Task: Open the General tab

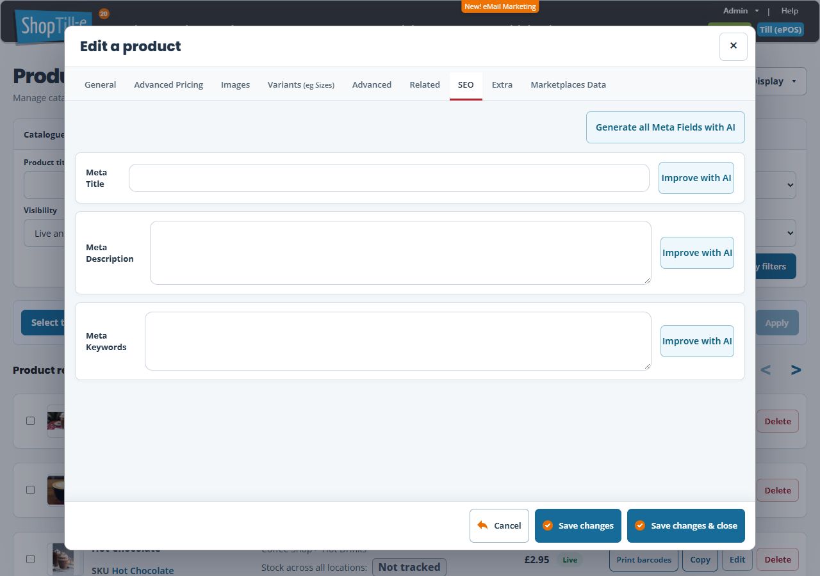Action: click(x=101, y=84)
